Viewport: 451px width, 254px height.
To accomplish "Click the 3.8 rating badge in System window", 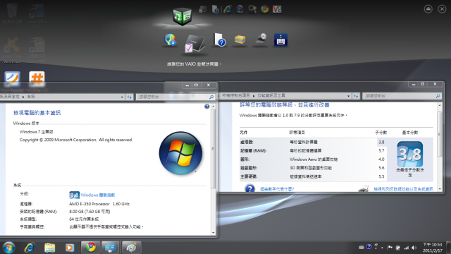I will click(74, 195).
